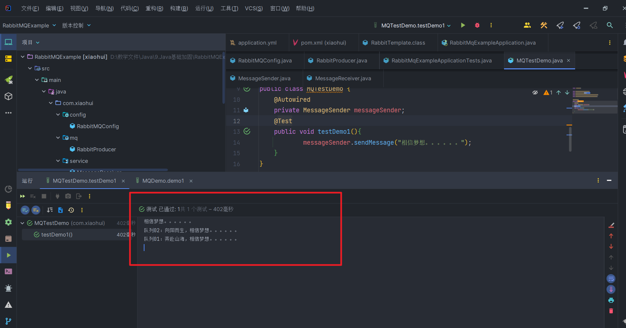The width and height of the screenshot is (626, 328).
Task: Toggle show passed tests filter
Action: click(x=25, y=210)
